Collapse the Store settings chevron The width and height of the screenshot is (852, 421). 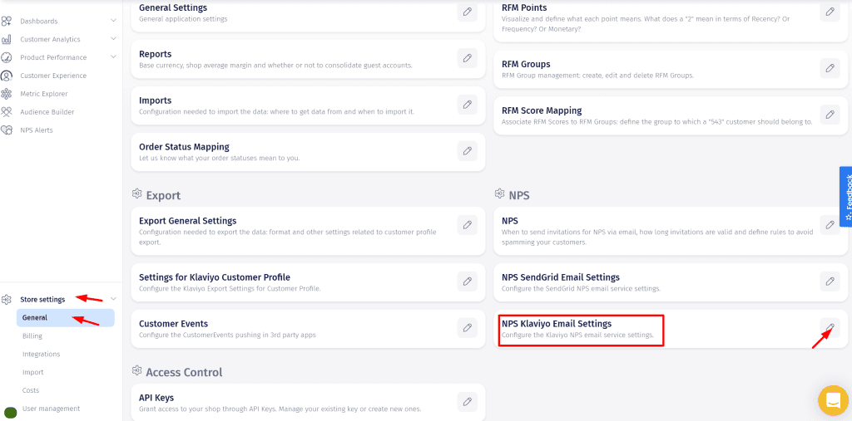click(x=113, y=299)
